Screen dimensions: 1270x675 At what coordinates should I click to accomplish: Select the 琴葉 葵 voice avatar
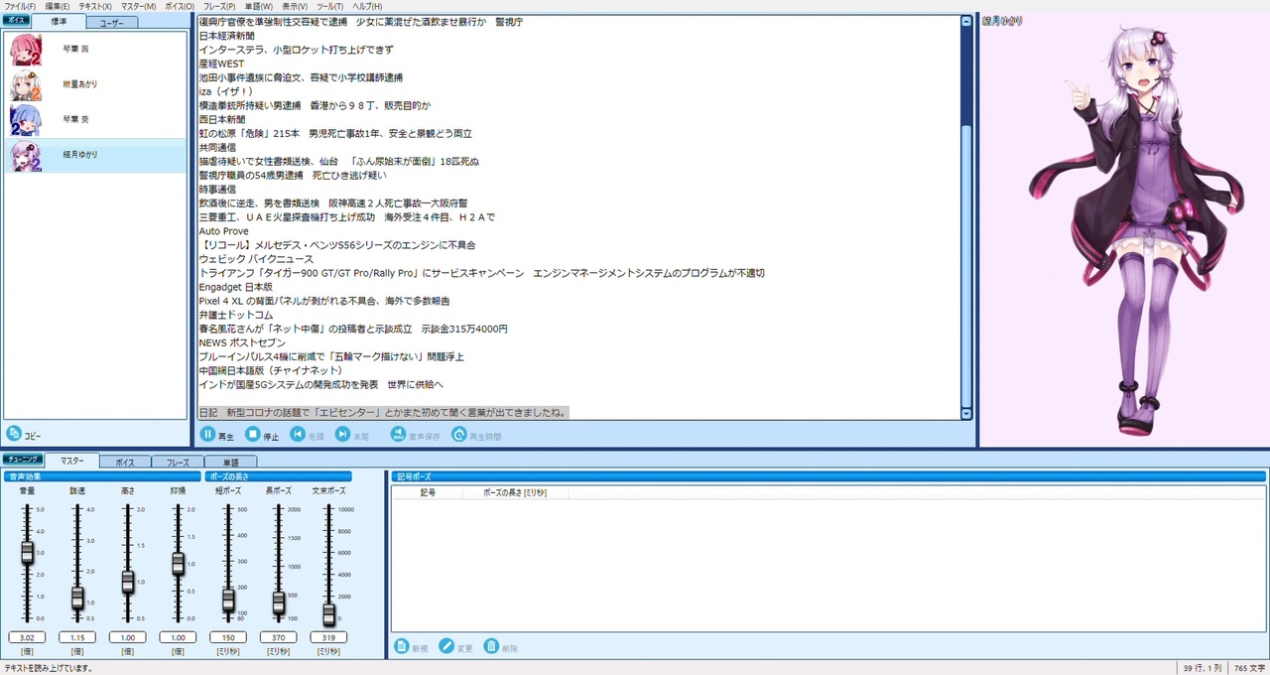tap(26, 120)
